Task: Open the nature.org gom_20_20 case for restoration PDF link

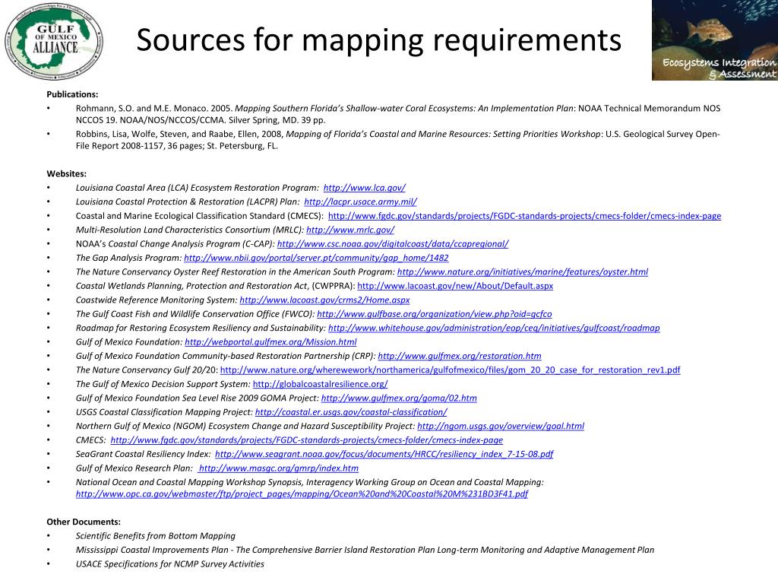Action: (x=450, y=370)
